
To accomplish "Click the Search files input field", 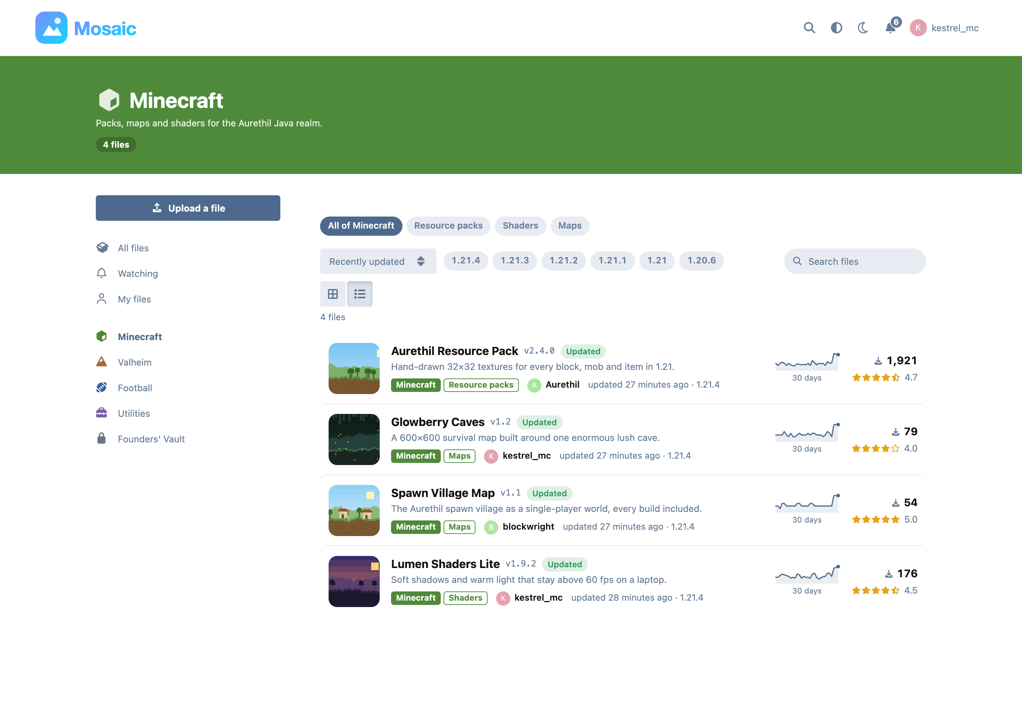I will 855,261.
